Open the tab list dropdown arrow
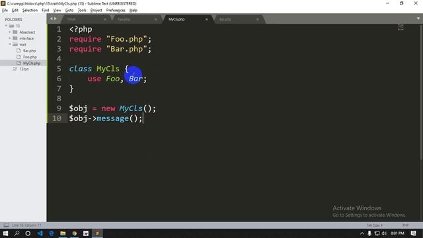The image size is (423, 238). 418,19
